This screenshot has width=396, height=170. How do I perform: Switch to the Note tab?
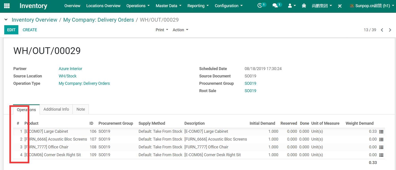pyautogui.click(x=81, y=109)
